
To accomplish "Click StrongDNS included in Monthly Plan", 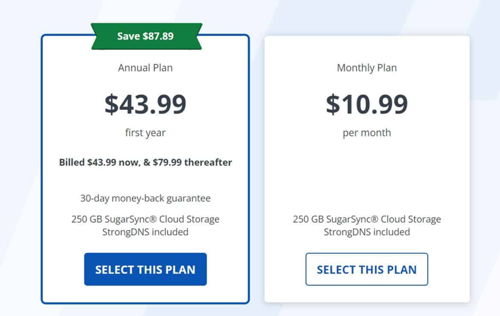I will pos(367,232).
